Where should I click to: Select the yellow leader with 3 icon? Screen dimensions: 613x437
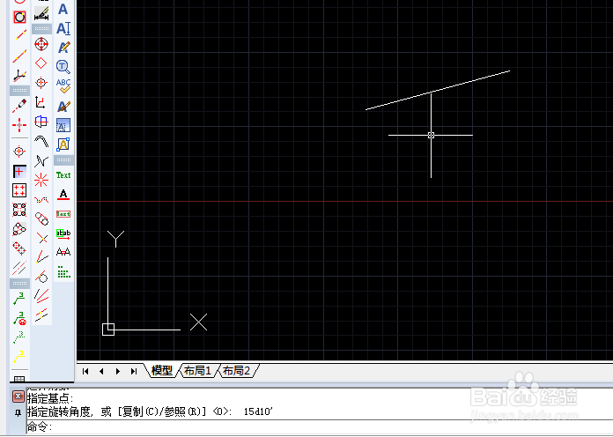coord(18,357)
